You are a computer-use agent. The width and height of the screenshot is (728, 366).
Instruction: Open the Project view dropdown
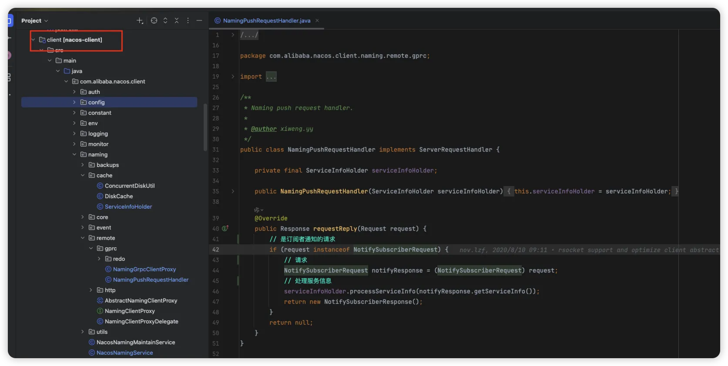tap(35, 20)
